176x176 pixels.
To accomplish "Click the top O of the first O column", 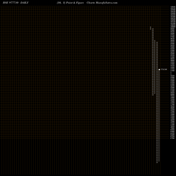I will coord(153,29).
